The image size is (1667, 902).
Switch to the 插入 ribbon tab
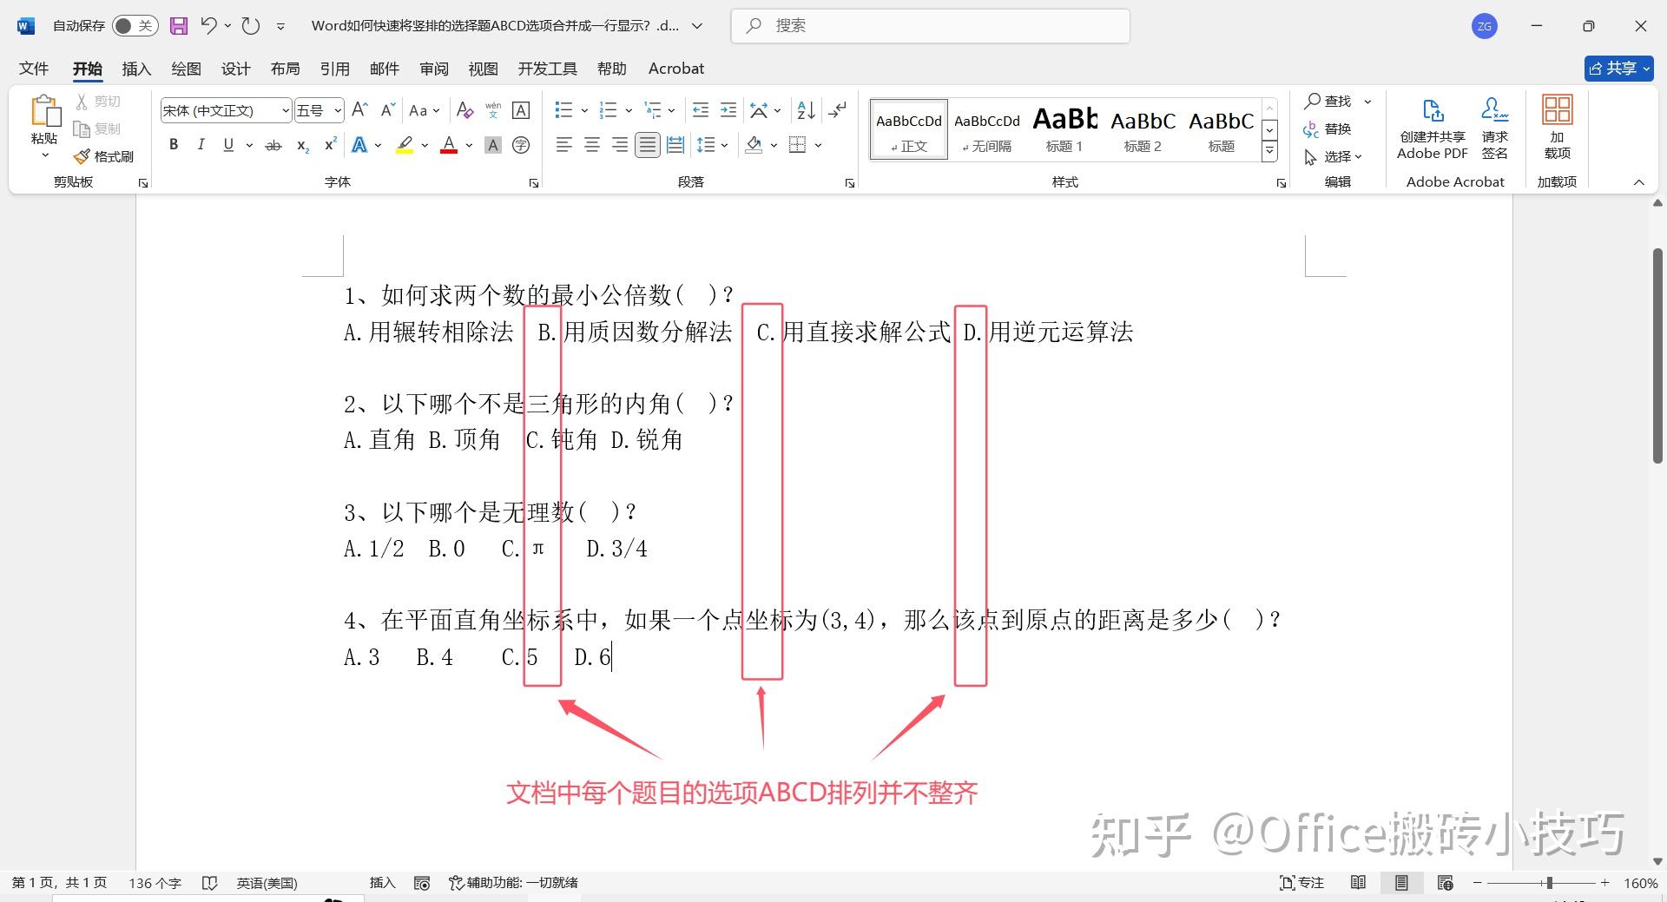click(x=135, y=69)
